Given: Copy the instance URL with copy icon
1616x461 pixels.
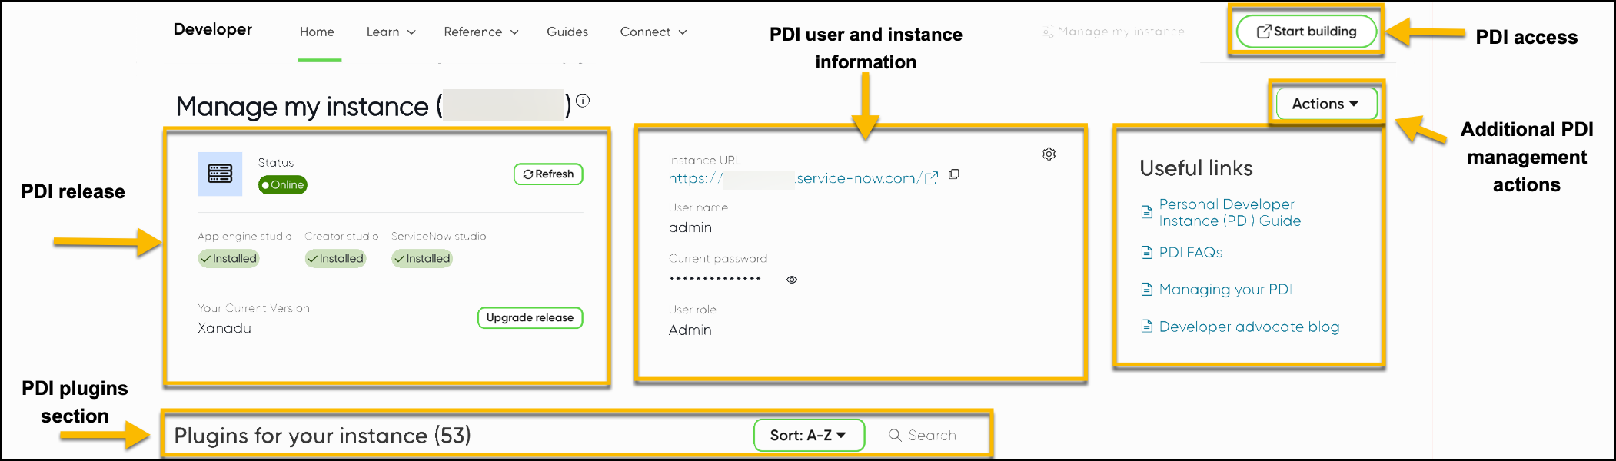Looking at the screenshot, I should click(954, 174).
